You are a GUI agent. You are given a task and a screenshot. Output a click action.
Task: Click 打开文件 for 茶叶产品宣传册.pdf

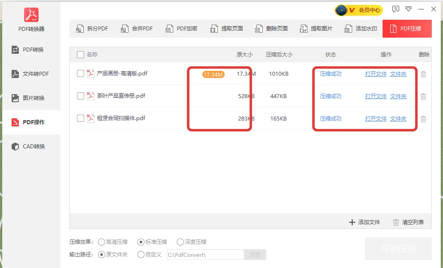(376, 96)
